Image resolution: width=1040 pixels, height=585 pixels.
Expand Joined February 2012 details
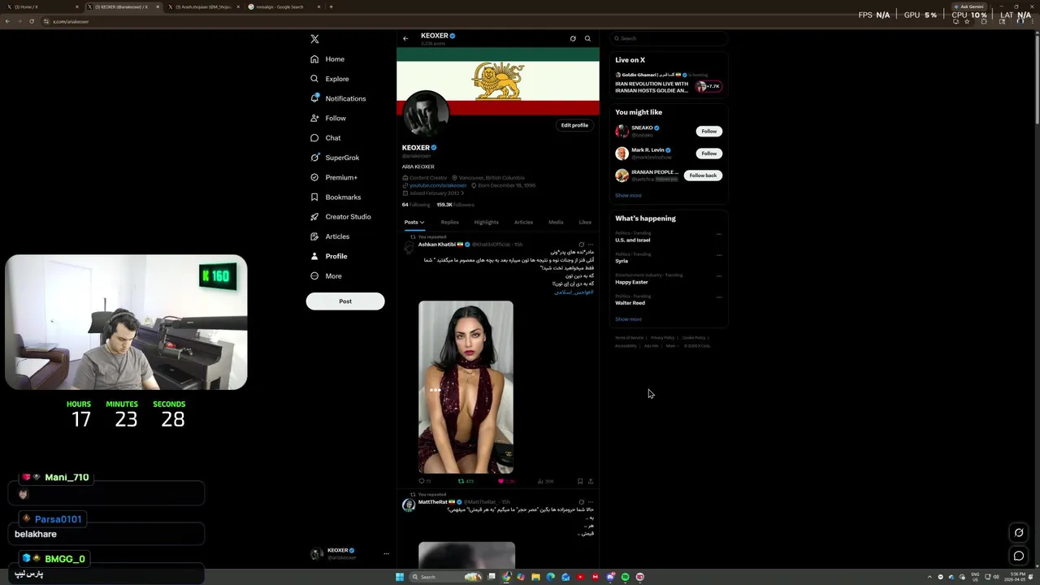point(434,193)
